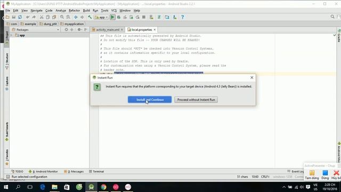Click the example breadcrumb
Image resolution: width=341 pixels, height=192 pixels.
28,24
